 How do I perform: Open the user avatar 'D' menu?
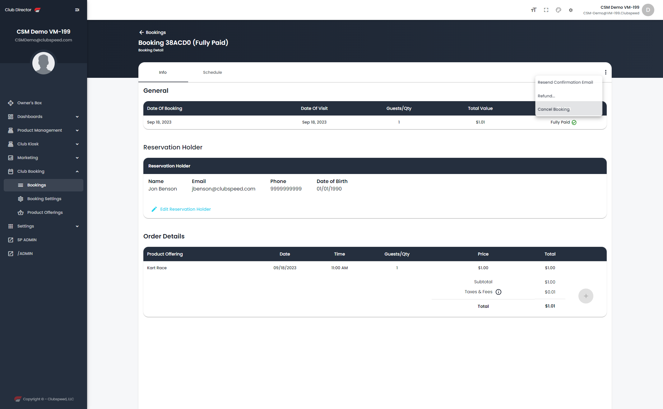click(x=648, y=10)
